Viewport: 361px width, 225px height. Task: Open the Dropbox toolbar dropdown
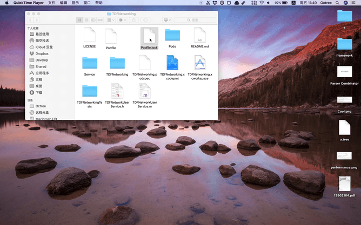tap(167, 20)
